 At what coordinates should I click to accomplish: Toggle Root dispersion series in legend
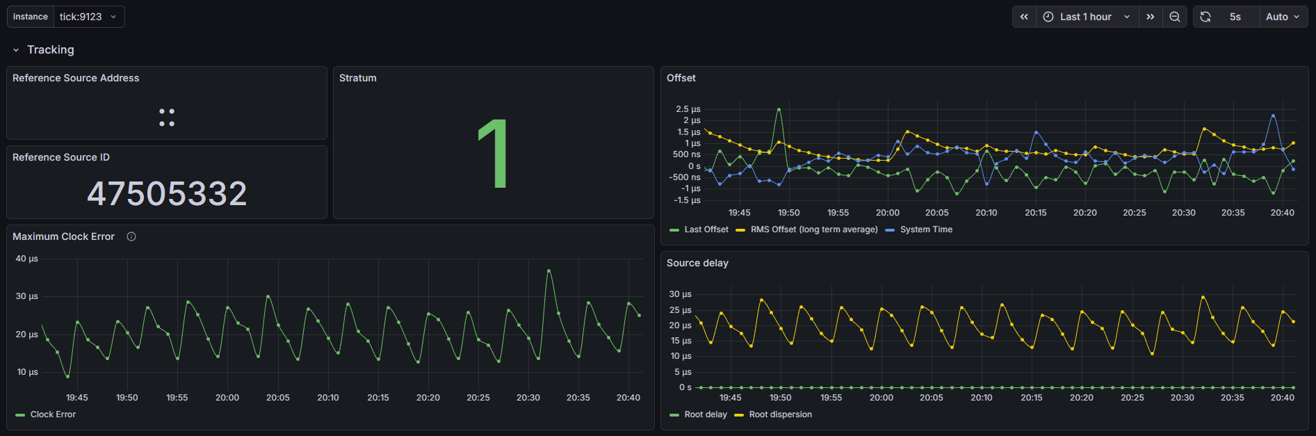(773, 414)
